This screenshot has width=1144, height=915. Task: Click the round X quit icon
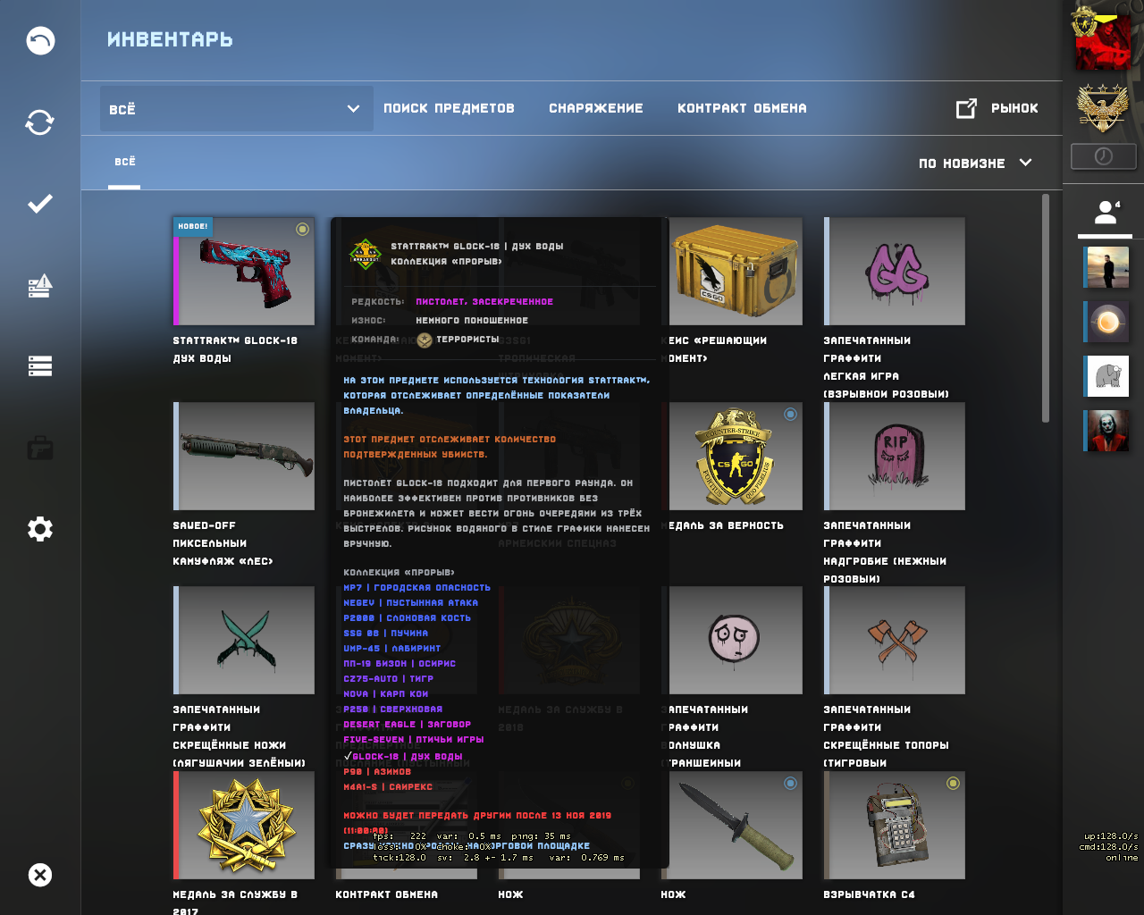click(40, 875)
